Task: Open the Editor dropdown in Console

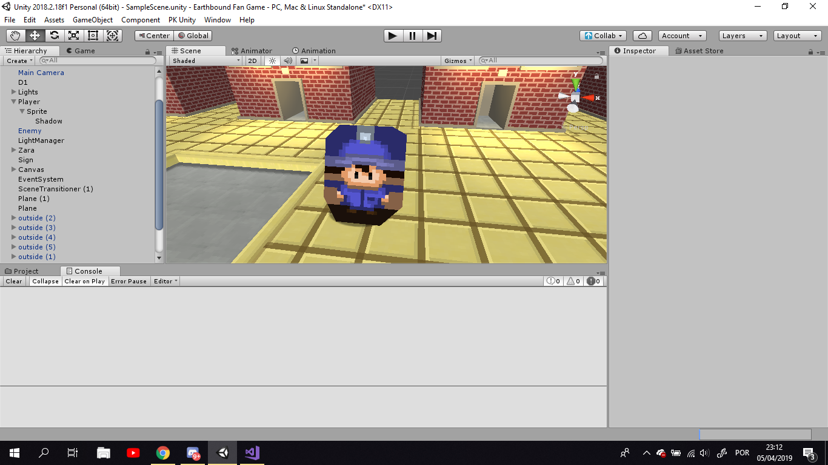Action: (165, 281)
